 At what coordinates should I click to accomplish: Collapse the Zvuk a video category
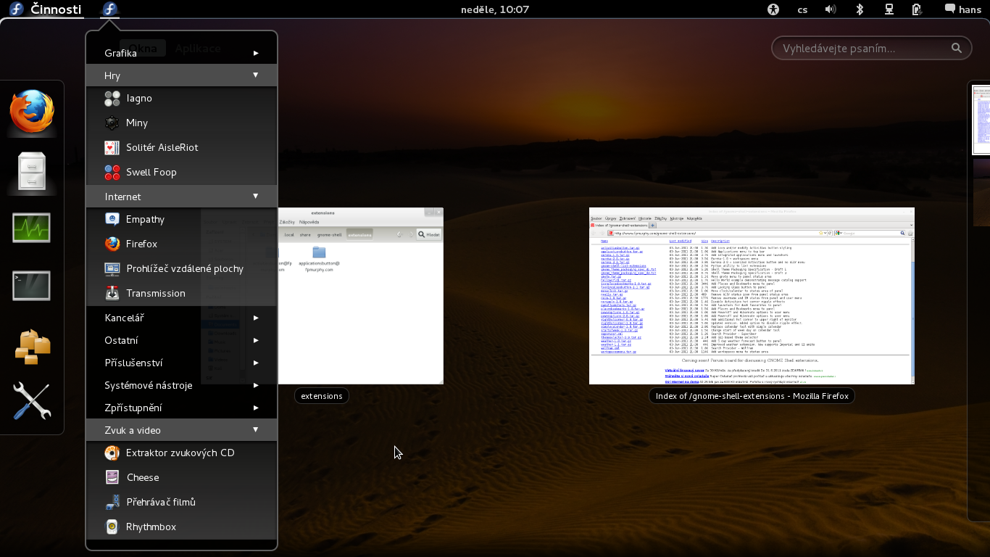[x=181, y=430]
